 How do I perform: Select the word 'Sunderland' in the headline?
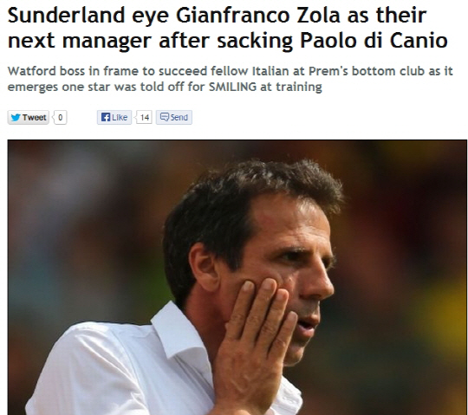click(x=66, y=16)
